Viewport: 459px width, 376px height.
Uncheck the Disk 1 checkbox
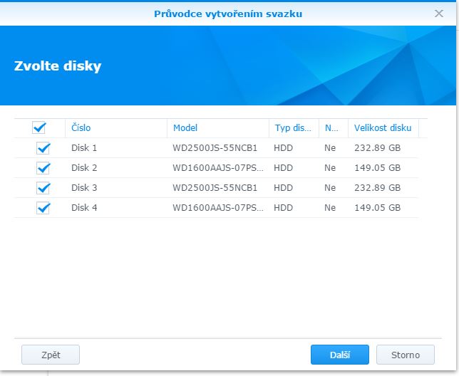tap(43, 148)
